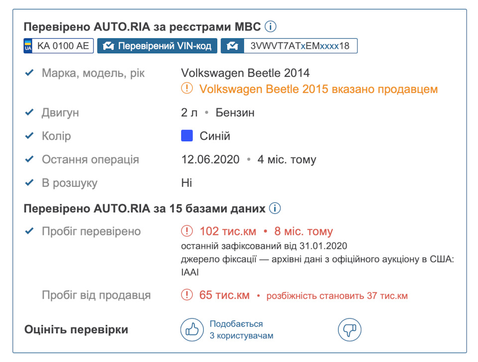Click checkmark next to В розшуку row
The image size is (478, 362).
point(29,182)
